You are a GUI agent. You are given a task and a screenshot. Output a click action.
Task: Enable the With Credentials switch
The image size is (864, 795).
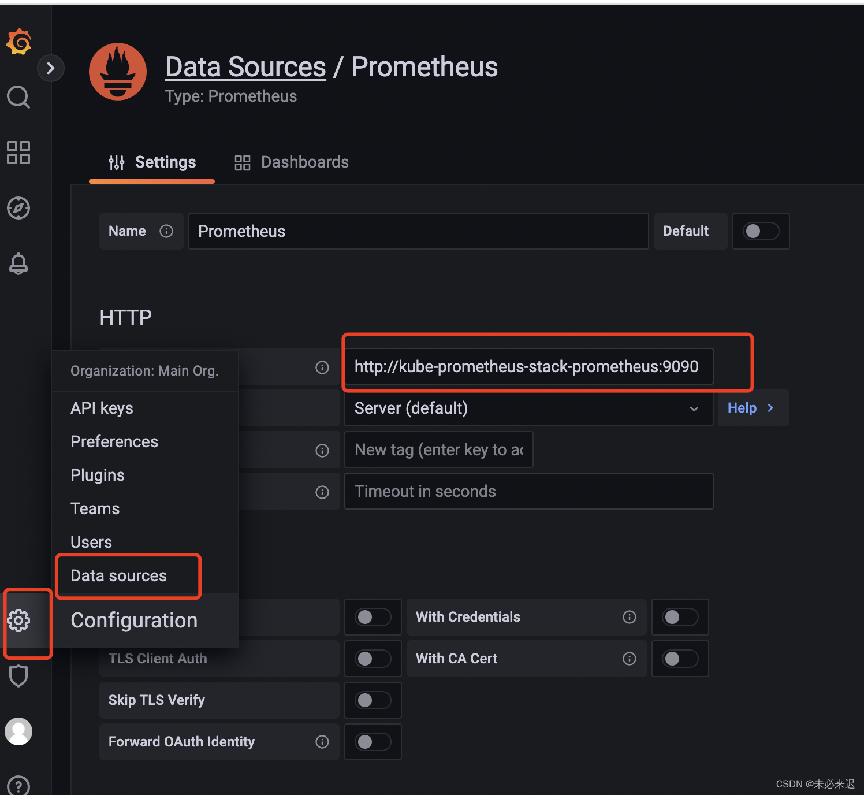[680, 617]
